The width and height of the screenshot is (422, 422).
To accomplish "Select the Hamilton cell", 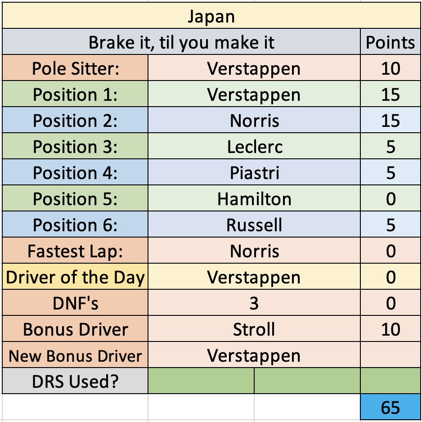I will tap(254, 198).
